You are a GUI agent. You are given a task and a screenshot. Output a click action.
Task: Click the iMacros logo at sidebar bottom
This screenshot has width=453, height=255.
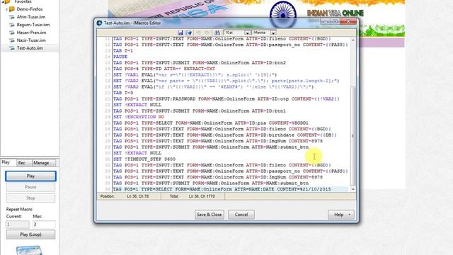coord(29,250)
